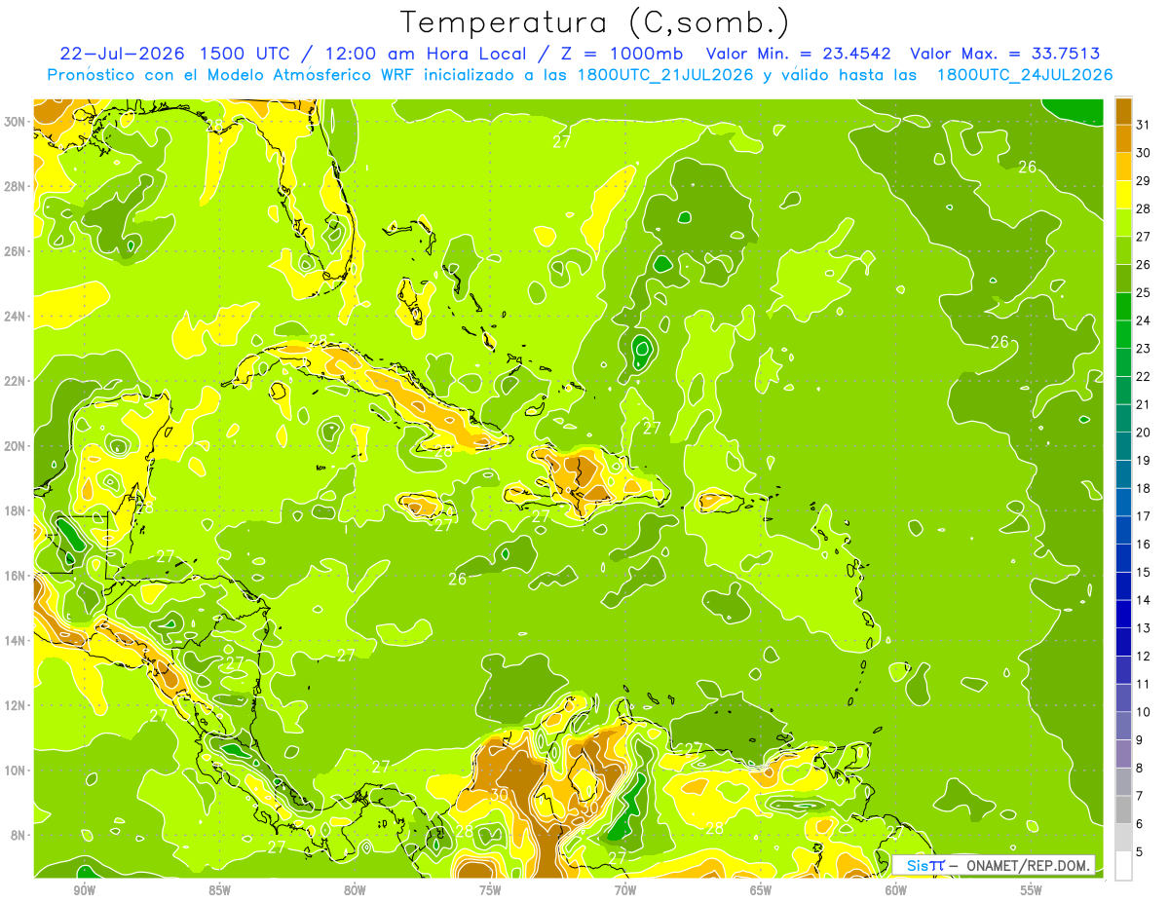Click the title "Temperatura (C,somb.)"
This screenshot has height=903, width=1169.
pos(595,23)
